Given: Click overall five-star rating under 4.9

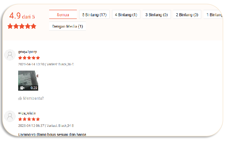Looking at the screenshot, I should coord(22,26).
